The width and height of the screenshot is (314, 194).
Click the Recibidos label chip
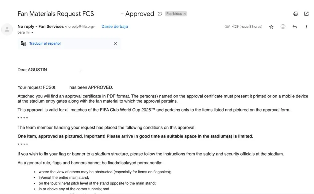[x=174, y=14]
